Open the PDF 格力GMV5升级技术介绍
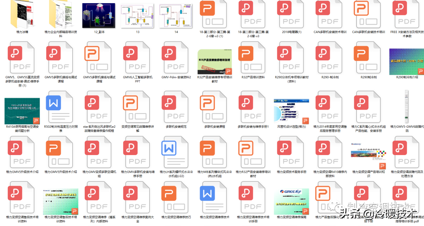This screenshot has width=424, height=226. coord(22,152)
